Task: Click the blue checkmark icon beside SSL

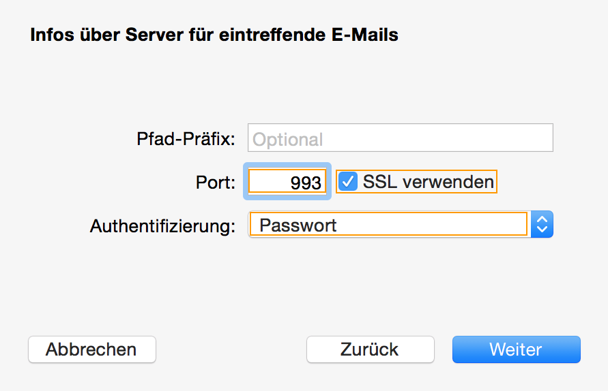Action: tap(348, 182)
